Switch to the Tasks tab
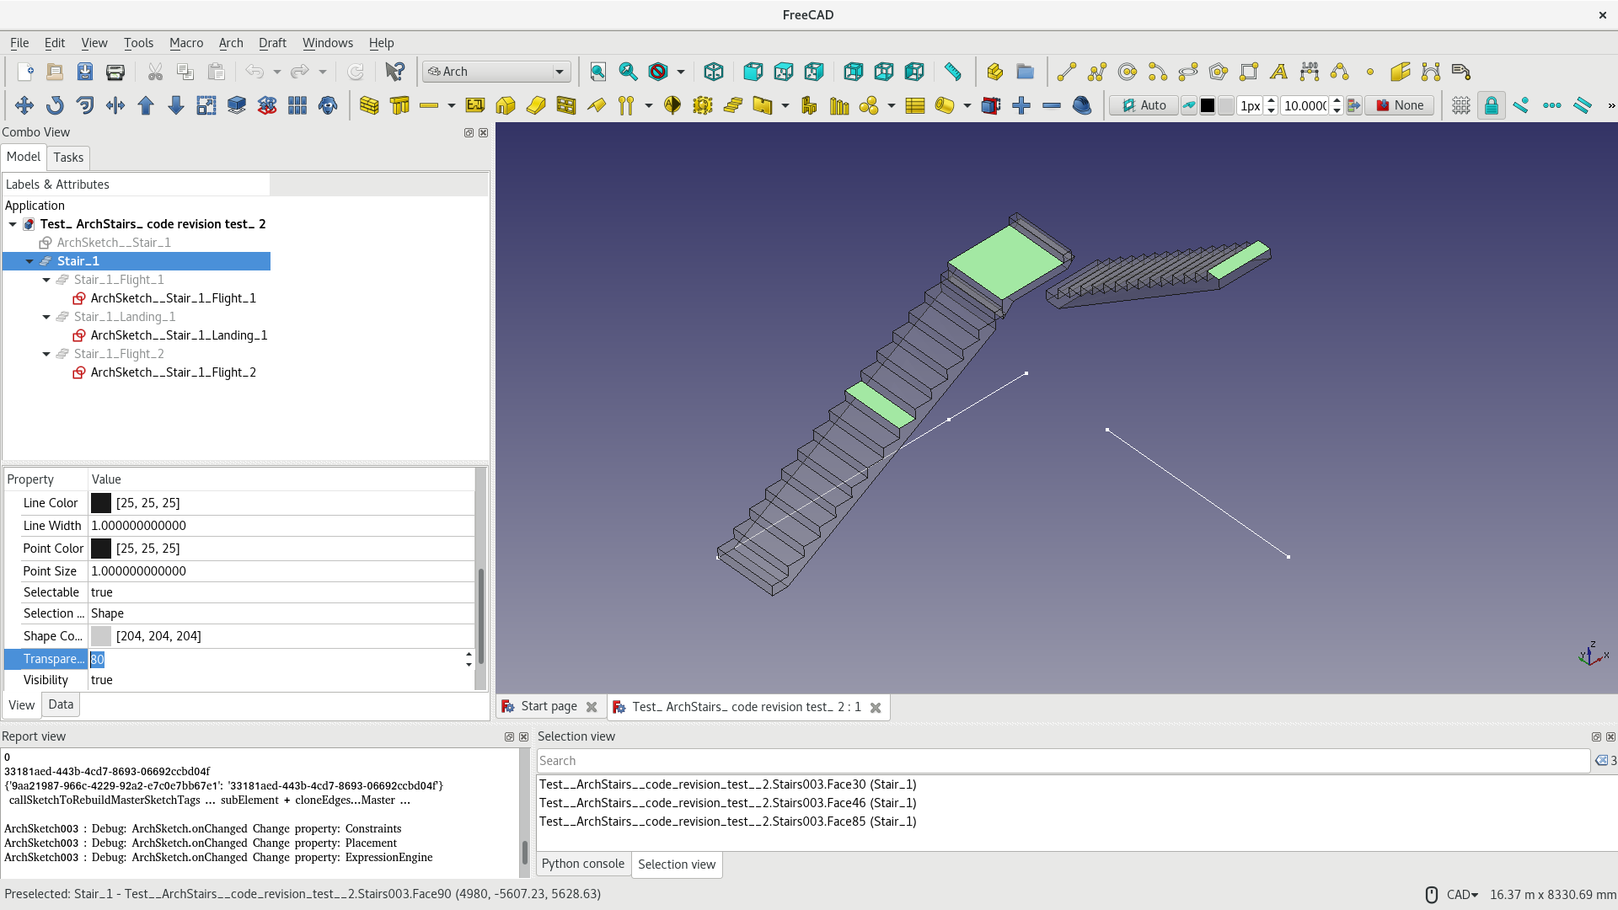Image resolution: width=1618 pixels, height=910 pixels. point(67,158)
